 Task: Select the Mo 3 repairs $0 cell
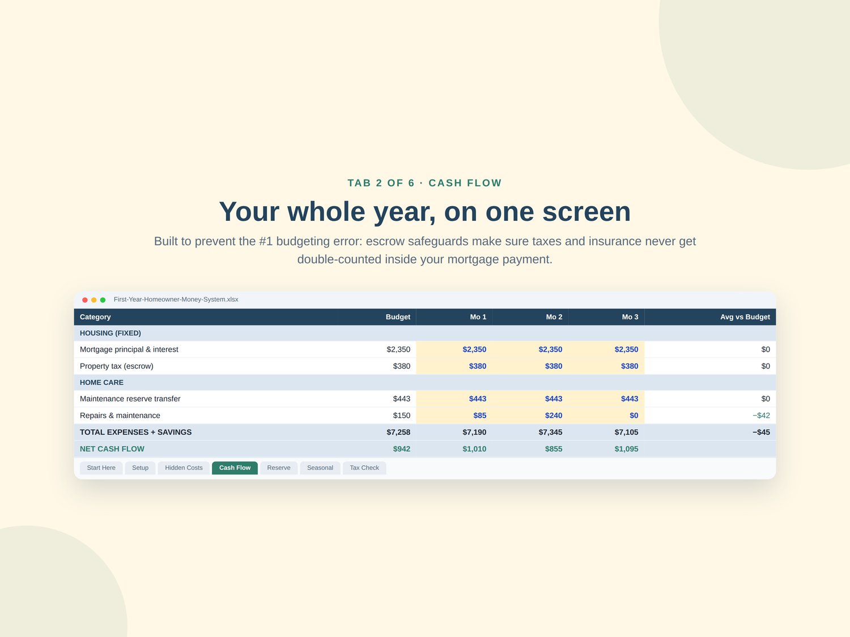[x=606, y=416]
